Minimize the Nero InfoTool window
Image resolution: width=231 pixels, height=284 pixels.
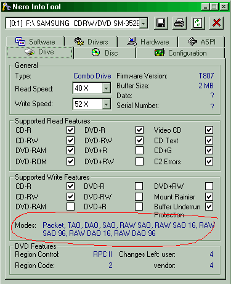(x=205, y=7)
